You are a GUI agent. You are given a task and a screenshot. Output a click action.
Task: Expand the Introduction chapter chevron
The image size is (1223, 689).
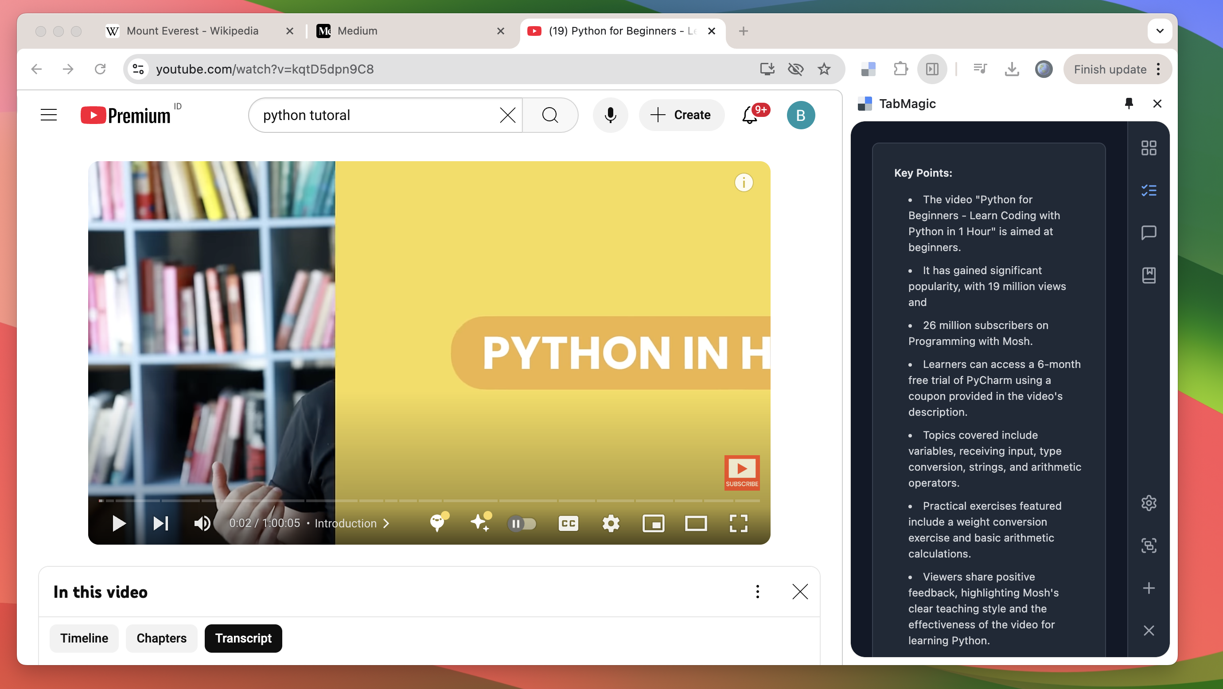[386, 523]
